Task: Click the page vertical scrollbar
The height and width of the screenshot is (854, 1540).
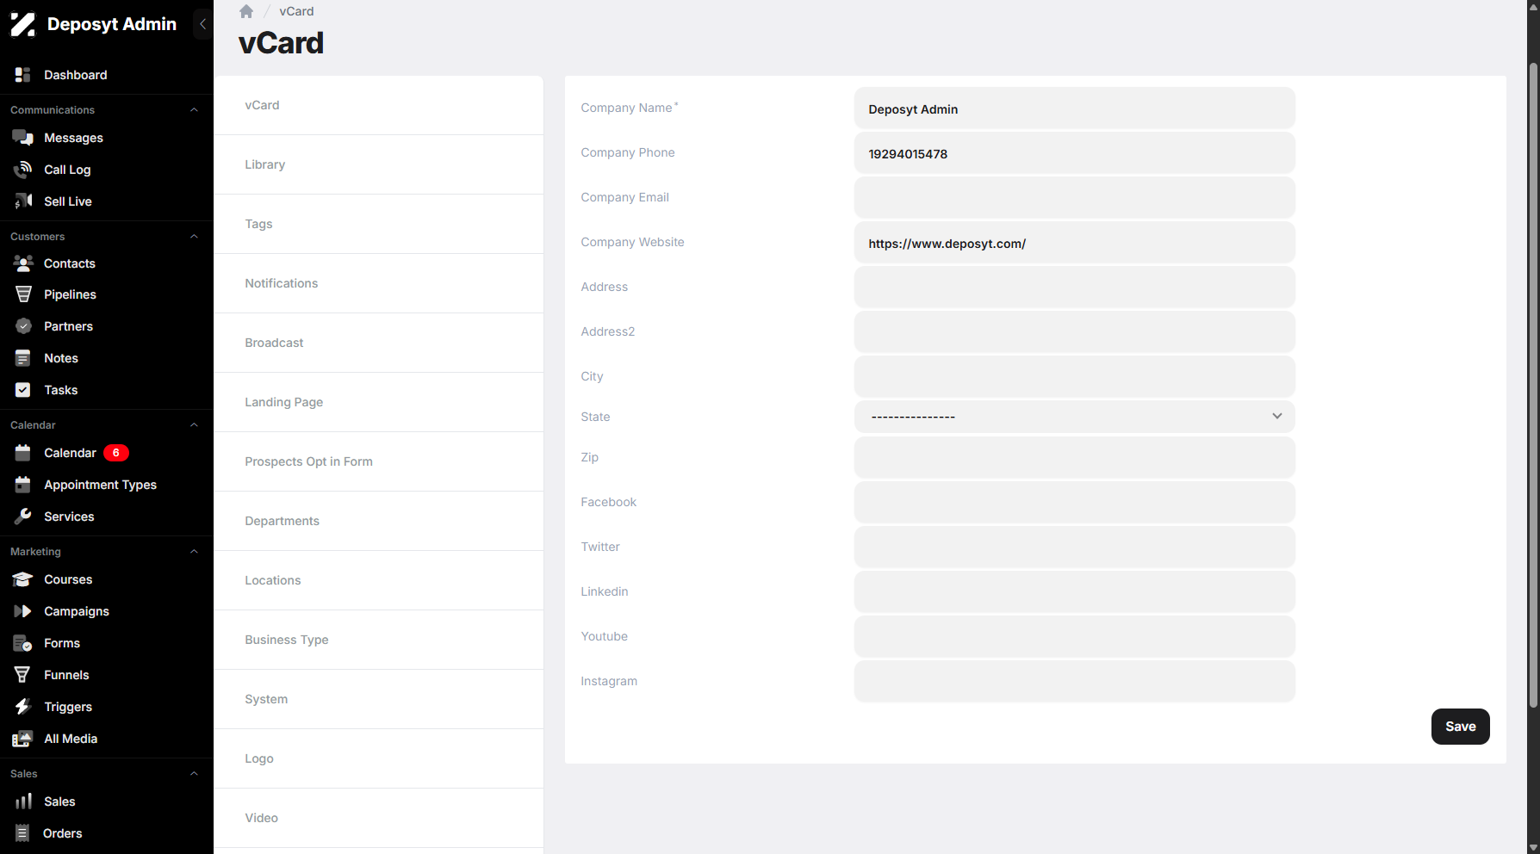Action: [1533, 385]
